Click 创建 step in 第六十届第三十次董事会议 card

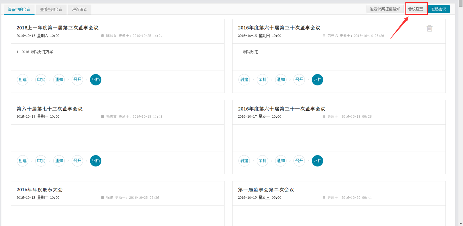pyautogui.click(x=244, y=80)
